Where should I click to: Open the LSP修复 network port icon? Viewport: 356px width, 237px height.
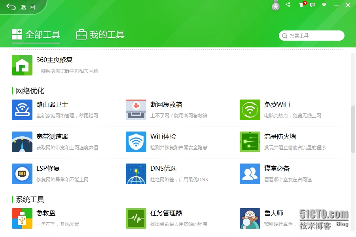[x=22, y=174]
